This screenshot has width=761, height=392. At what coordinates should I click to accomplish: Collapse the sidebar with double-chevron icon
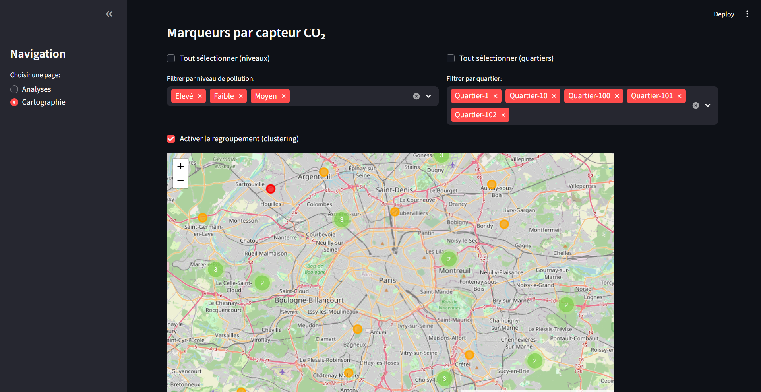click(109, 14)
